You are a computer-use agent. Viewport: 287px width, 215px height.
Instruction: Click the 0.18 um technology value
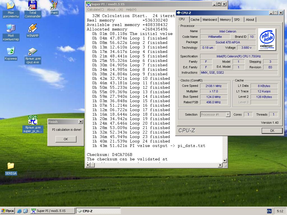[208, 48]
